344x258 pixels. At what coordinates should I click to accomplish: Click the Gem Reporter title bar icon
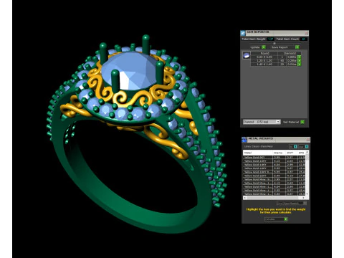click(x=243, y=33)
